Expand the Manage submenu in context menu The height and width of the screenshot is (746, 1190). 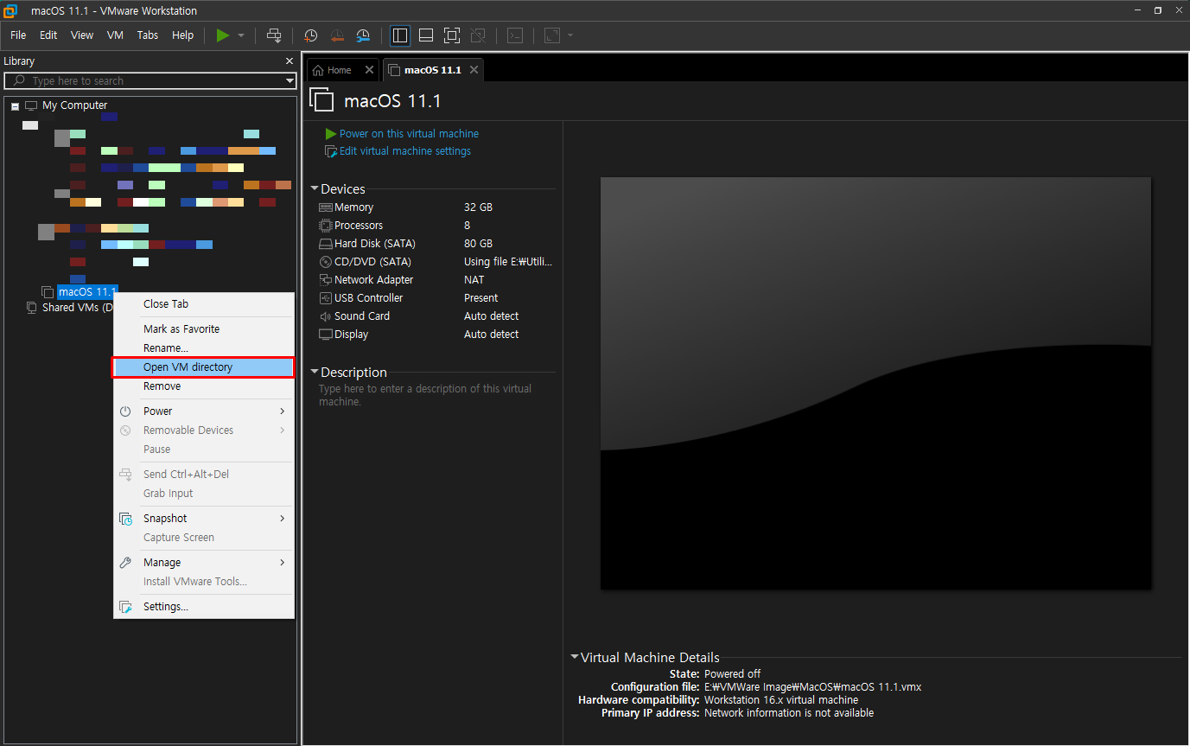203,563
